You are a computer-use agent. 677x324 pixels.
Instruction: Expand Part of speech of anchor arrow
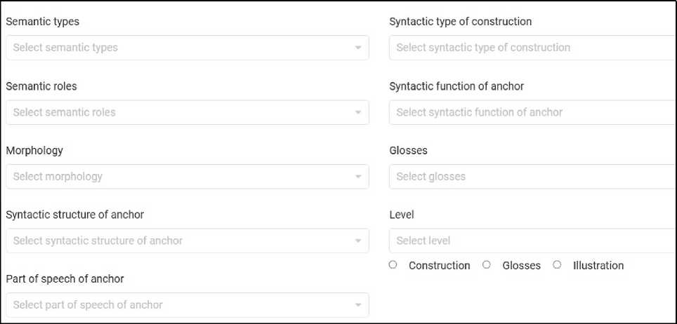click(x=357, y=306)
